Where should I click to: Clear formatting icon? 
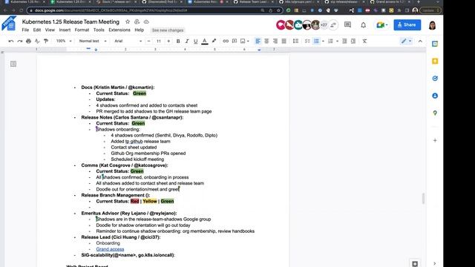coord(364,42)
